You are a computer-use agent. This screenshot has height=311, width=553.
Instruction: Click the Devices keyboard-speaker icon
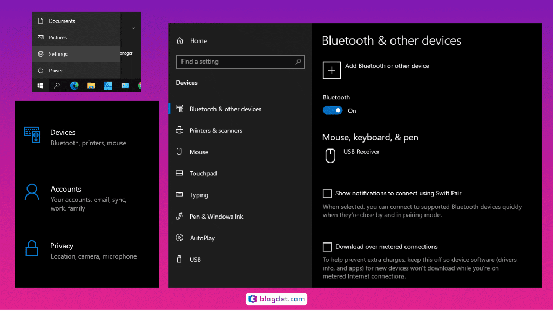tap(32, 135)
